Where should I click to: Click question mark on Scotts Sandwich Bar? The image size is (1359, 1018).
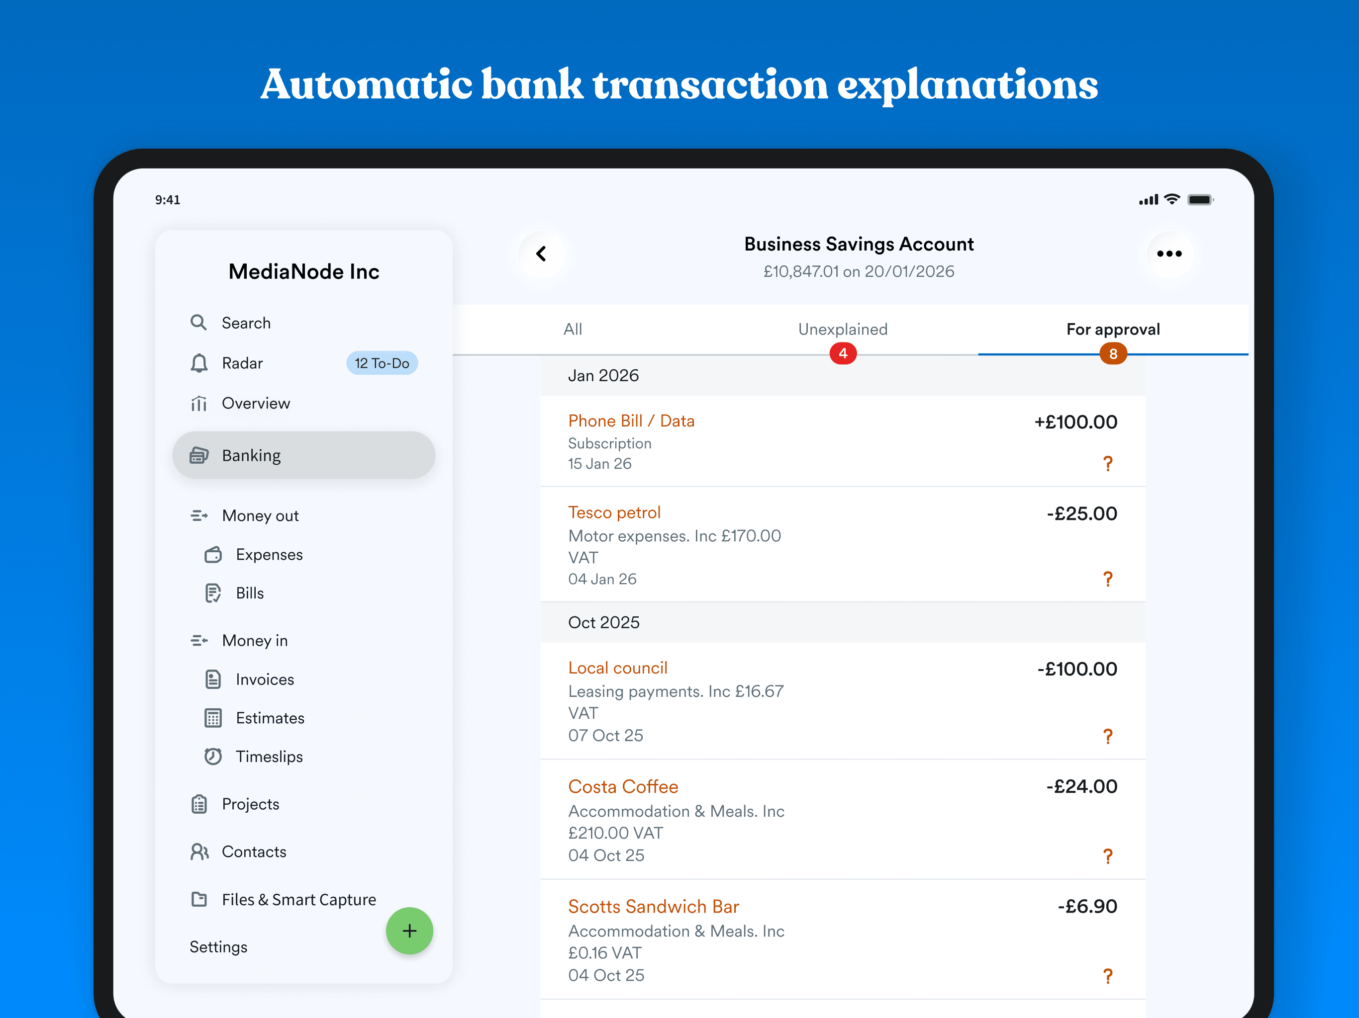(x=1107, y=976)
